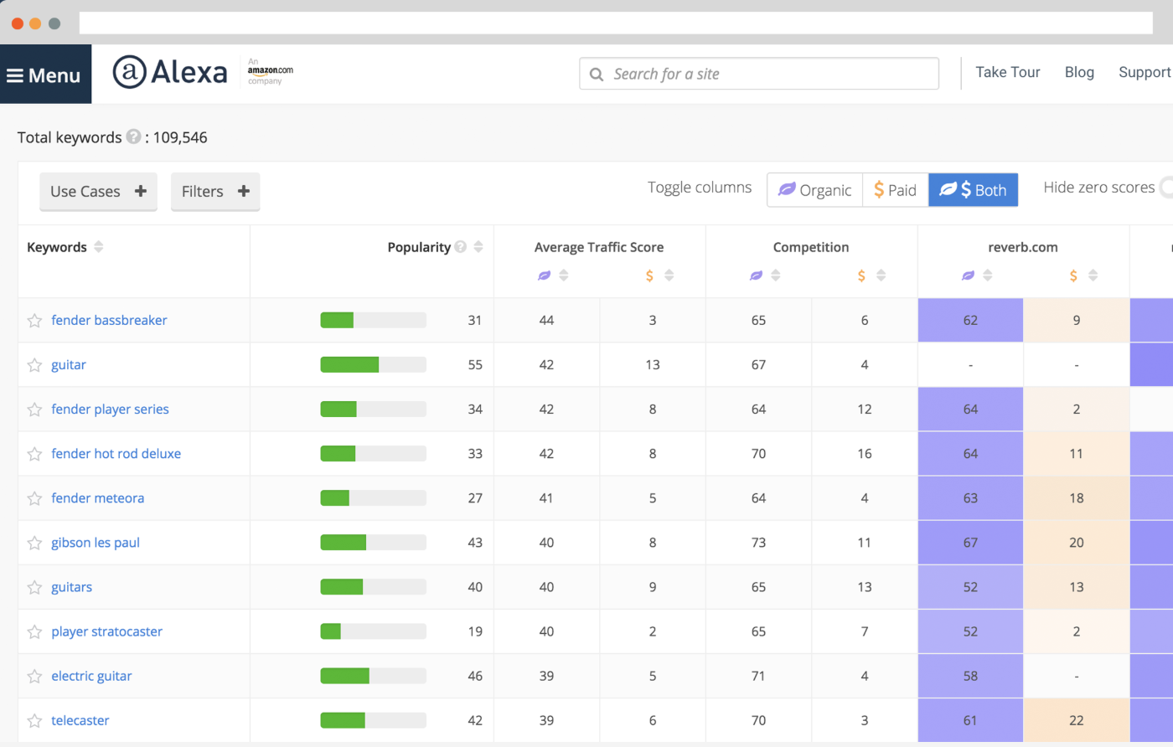
Task: Star the guitars keyword row
Action: 34,587
